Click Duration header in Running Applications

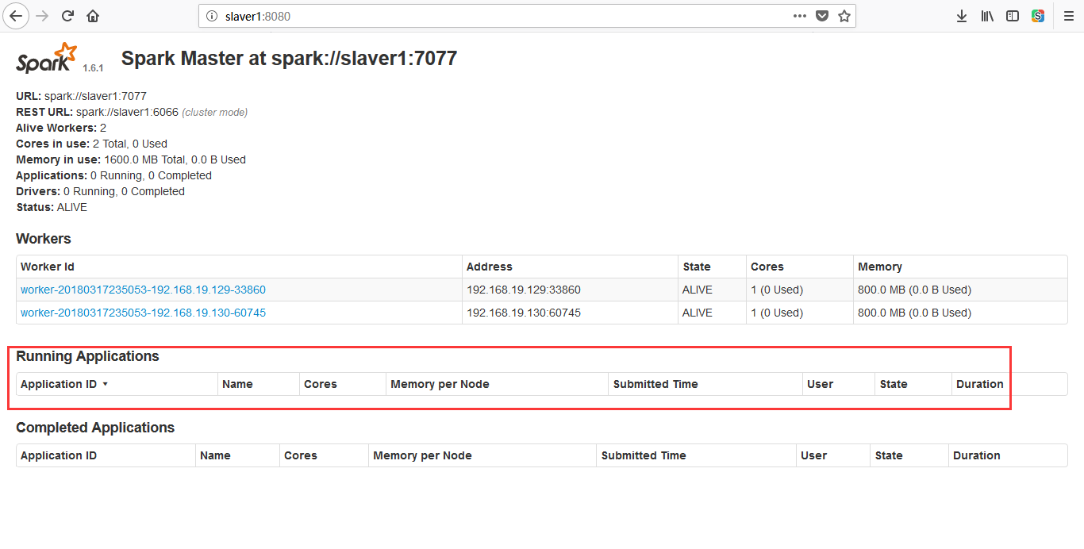980,384
